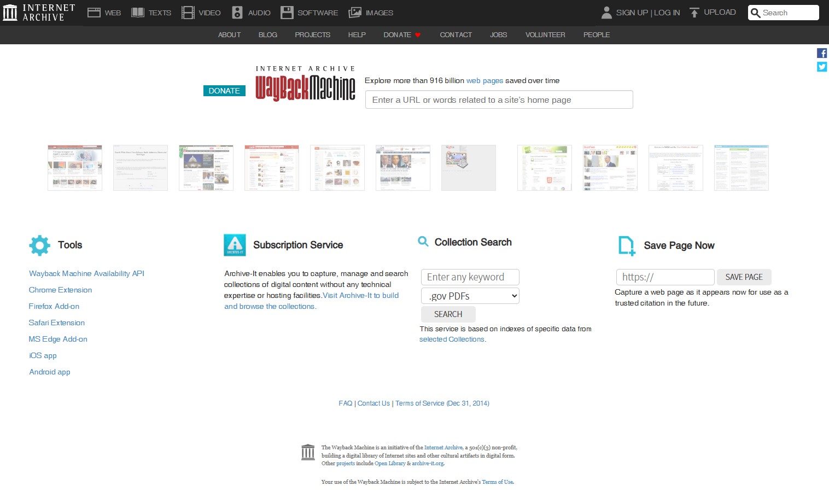Open the Video filmstrip icon
Image resolution: width=829 pixels, height=498 pixels.
click(188, 13)
